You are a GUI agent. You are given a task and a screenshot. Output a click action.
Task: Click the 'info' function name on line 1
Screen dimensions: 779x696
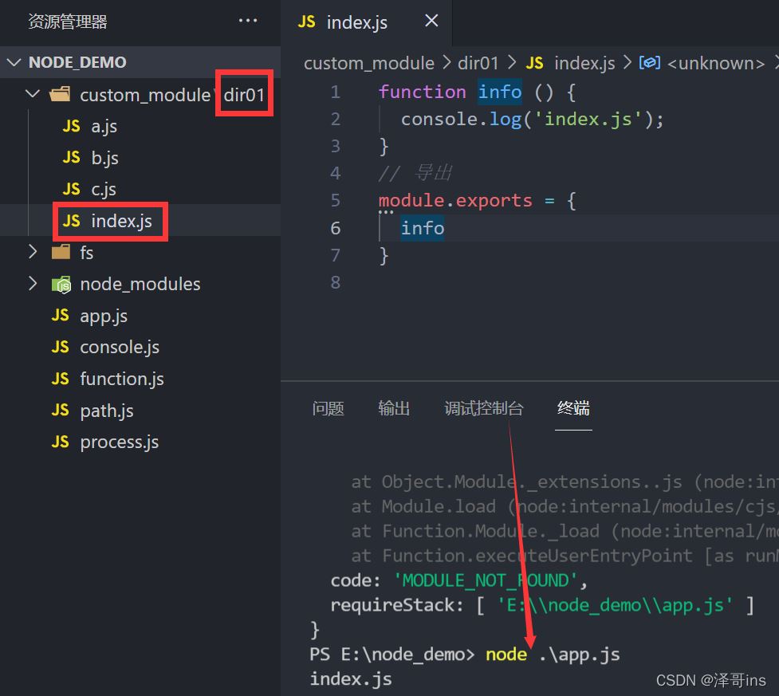click(500, 92)
